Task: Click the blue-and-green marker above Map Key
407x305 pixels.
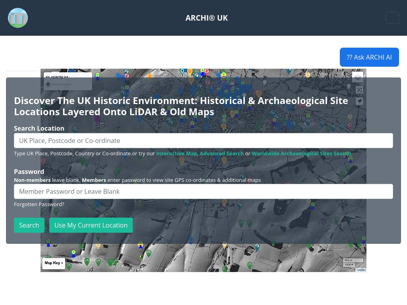Action: [74, 254]
